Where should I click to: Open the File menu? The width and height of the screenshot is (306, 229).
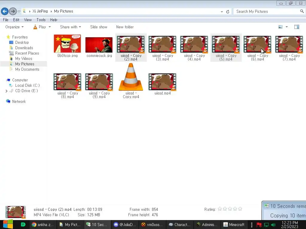pos(5,20)
